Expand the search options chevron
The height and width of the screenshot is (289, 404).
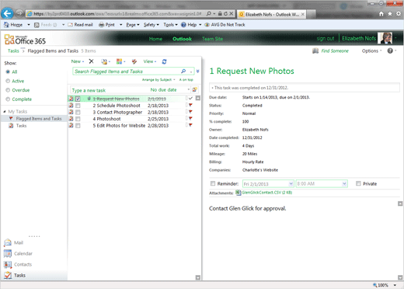(198, 71)
